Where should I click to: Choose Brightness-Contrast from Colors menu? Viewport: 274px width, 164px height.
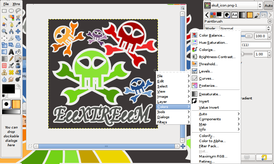pos(215,57)
